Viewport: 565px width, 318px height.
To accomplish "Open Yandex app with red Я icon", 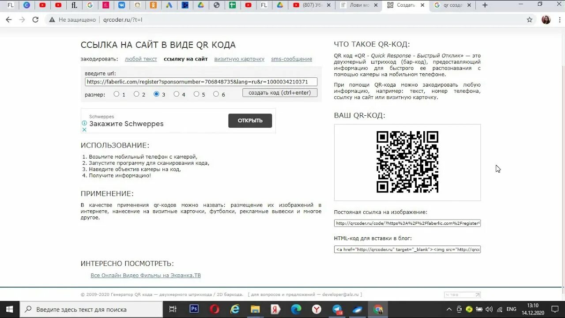I will click(276, 309).
